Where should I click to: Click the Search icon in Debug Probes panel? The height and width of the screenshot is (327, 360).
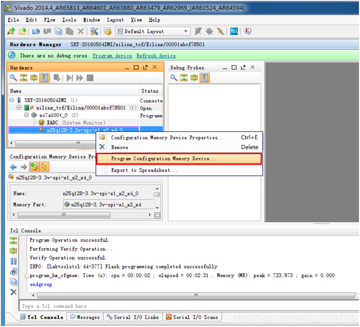click(x=174, y=78)
